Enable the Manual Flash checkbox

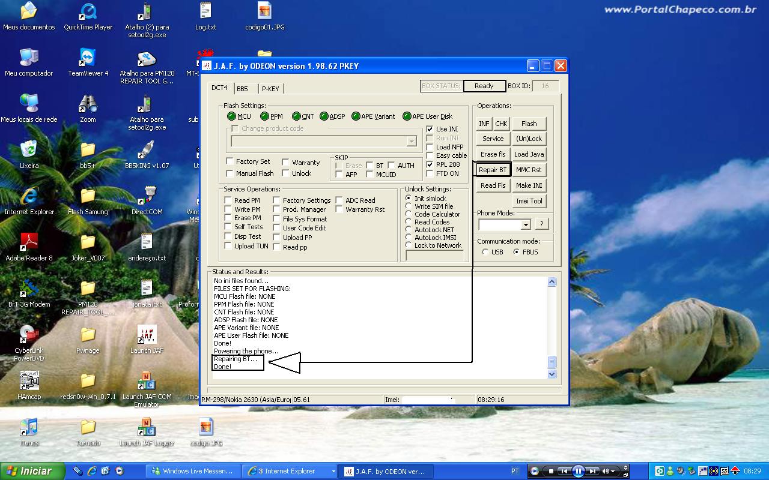[230, 173]
